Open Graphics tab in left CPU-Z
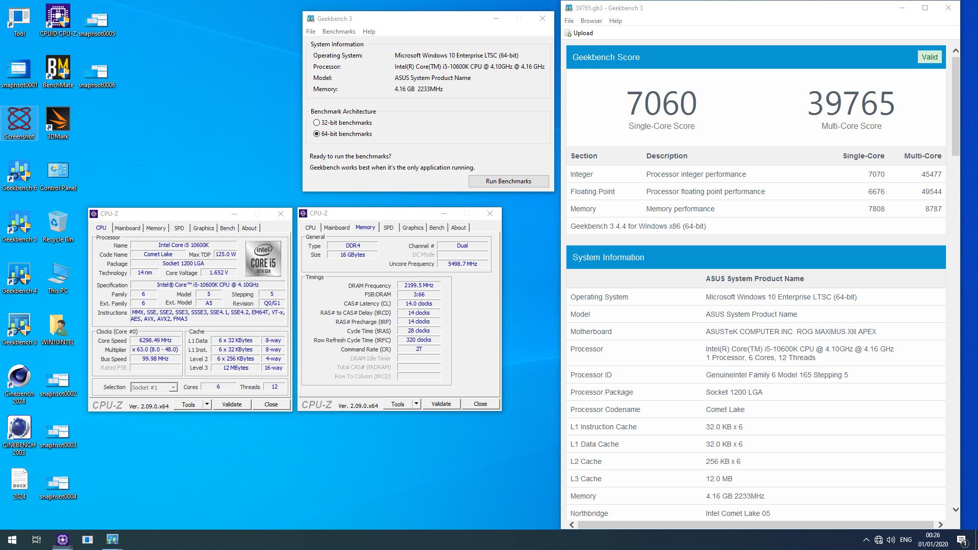The image size is (978, 550). tap(203, 228)
